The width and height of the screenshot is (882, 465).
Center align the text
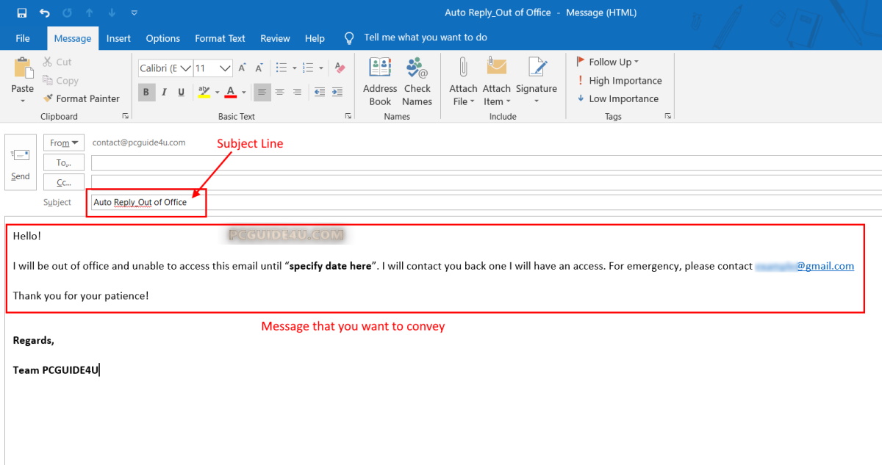click(x=279, y=92)
